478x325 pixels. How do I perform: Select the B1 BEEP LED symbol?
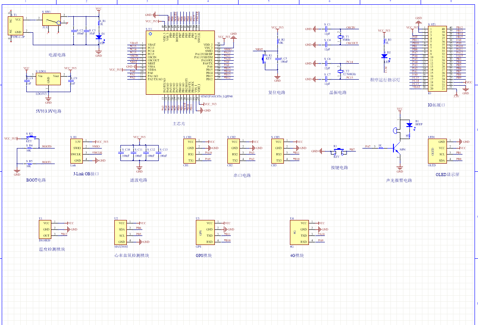(409, 125)
